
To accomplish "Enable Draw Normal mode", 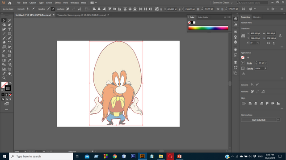I will [x=3, y=99].
